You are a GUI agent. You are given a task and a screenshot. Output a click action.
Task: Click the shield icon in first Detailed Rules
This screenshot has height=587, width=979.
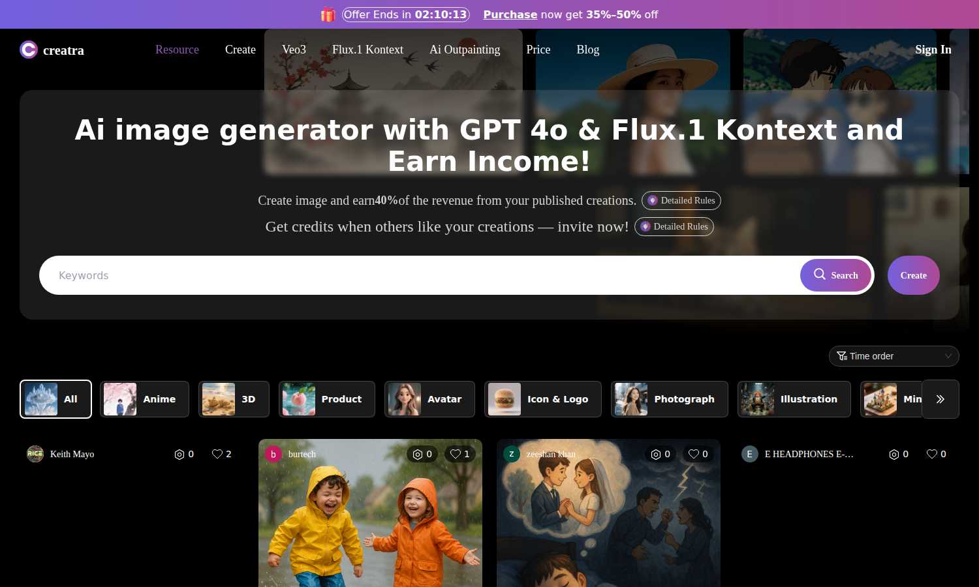tap(652, 200)
